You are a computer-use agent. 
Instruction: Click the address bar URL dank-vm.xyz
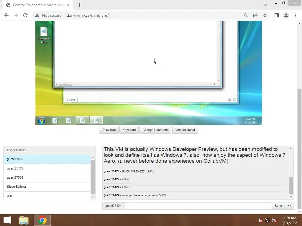point(88,15)
